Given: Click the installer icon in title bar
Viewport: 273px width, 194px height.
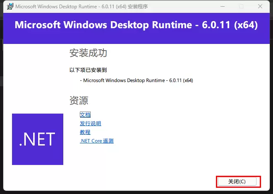Looking at the screenshot, I should tap(10, 7).
